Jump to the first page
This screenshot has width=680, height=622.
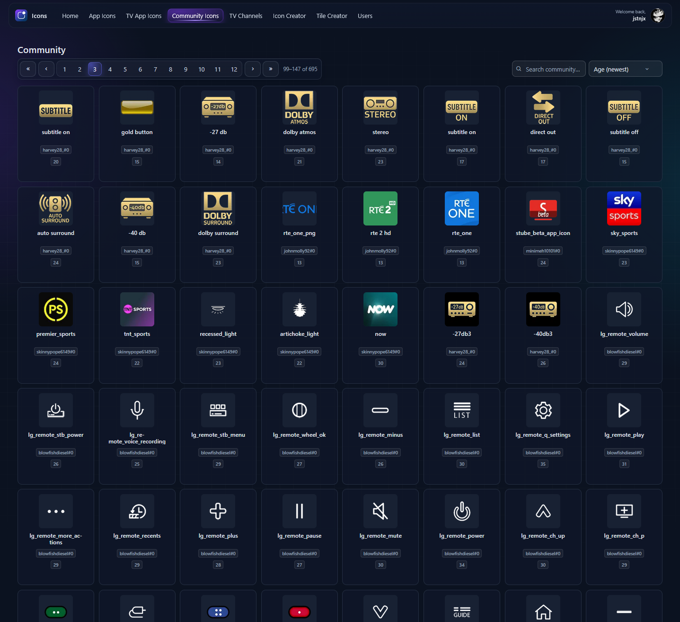pos(28,69)
